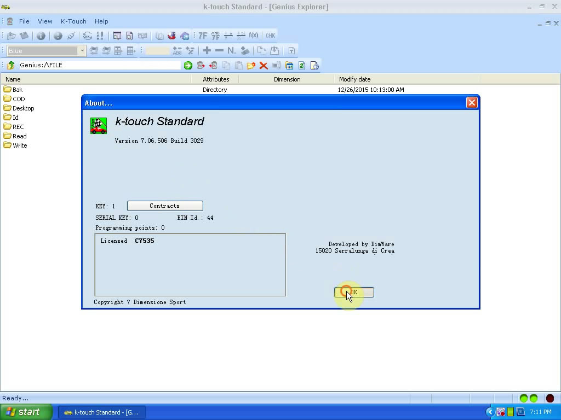Click the red X delete icon
This screenshot has height=420, width=561.
(x=264, y=66)
